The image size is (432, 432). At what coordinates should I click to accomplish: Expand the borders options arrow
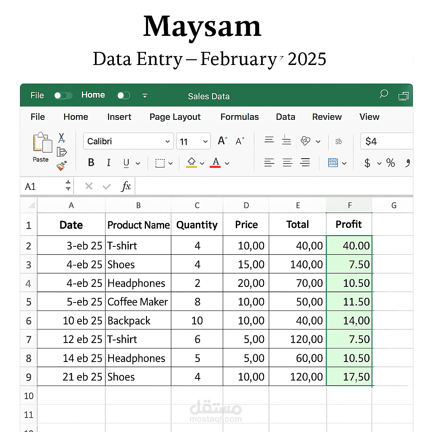(170, 163)
